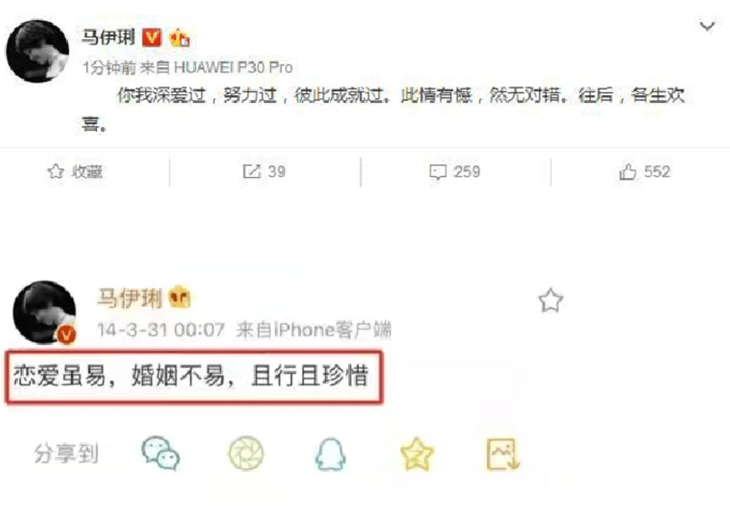The image size is (730, 517).
Task: Like the post with the 552 thumbs-up
Action: (644, 172)
